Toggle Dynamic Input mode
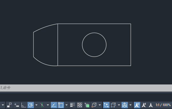The height and width of the screenshot is (109, 172). (x=17, y=105)
